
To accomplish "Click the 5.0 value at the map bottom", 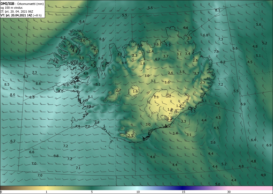I will tap(218, 184).
